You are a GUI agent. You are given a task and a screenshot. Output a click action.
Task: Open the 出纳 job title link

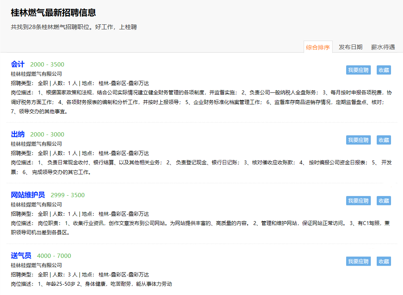[x=17, y=134]
